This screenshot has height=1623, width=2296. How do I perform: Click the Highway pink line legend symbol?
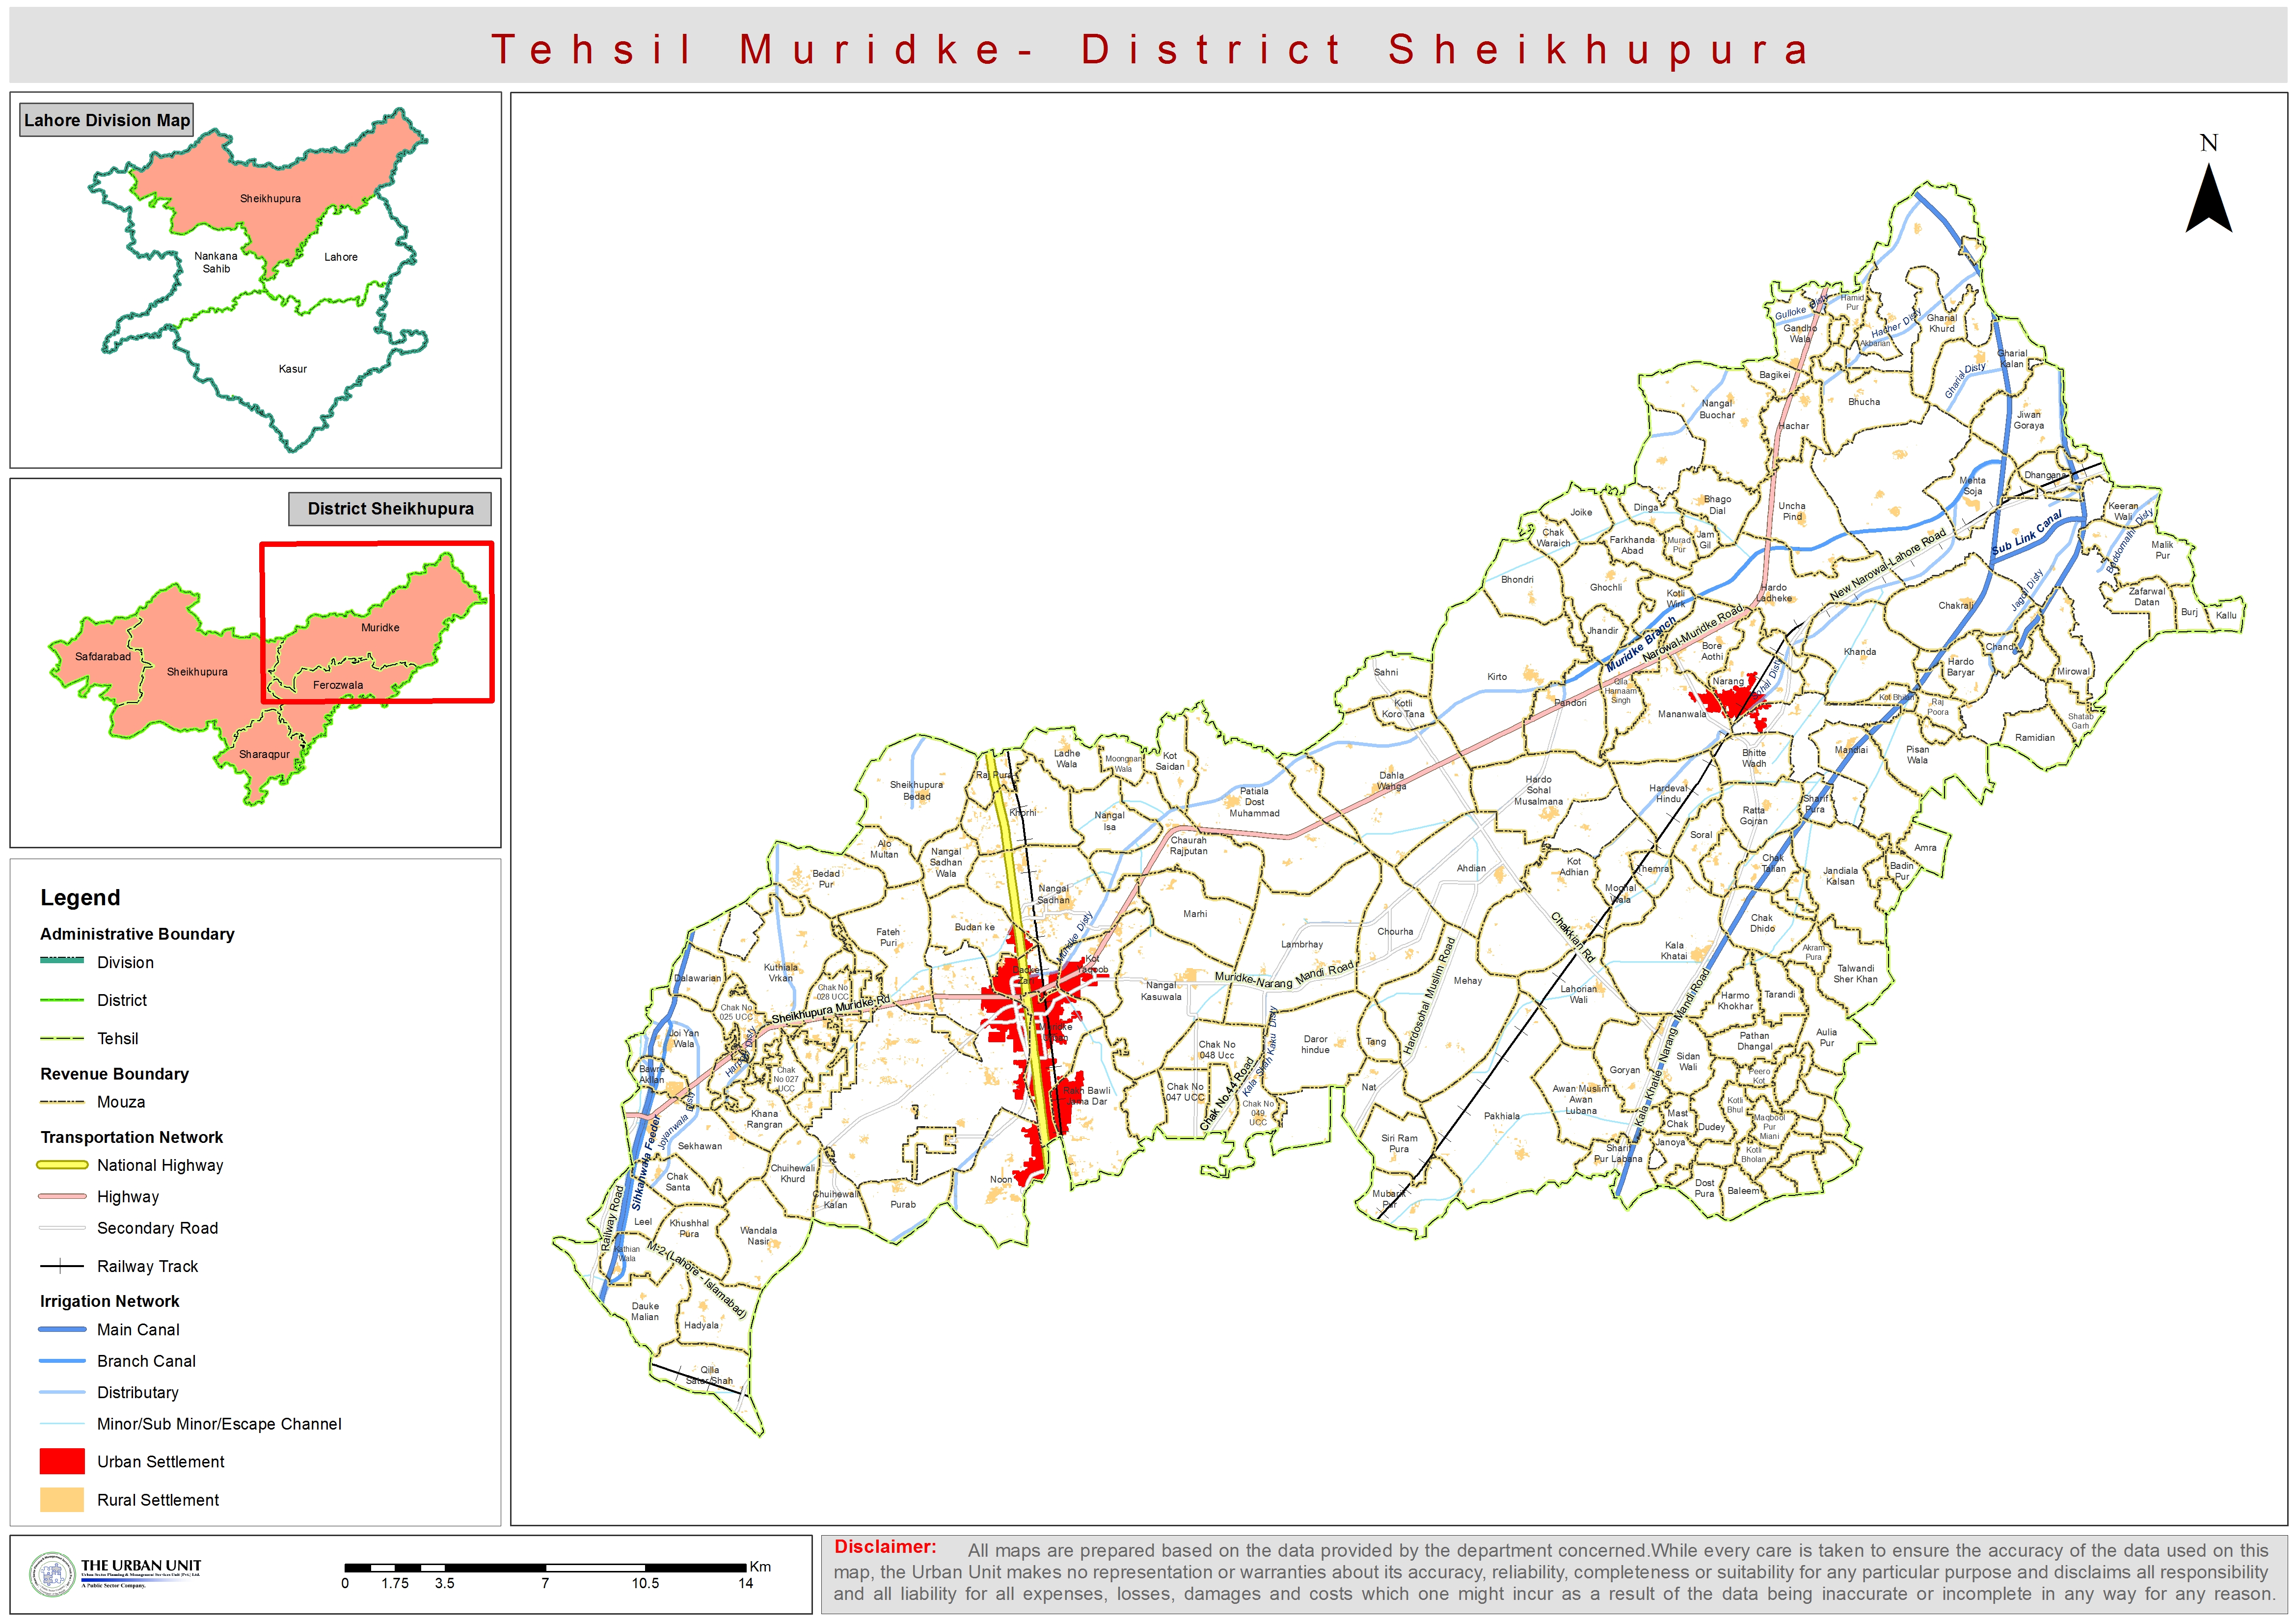[x=62, y=1197]
